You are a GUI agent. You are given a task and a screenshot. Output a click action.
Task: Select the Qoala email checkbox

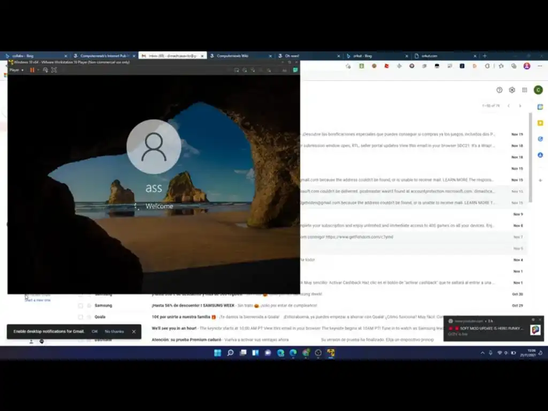point(80,317)
